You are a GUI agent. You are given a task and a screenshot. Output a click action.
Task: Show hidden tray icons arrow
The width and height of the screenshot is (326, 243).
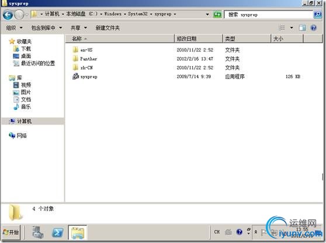click(256, 232)
